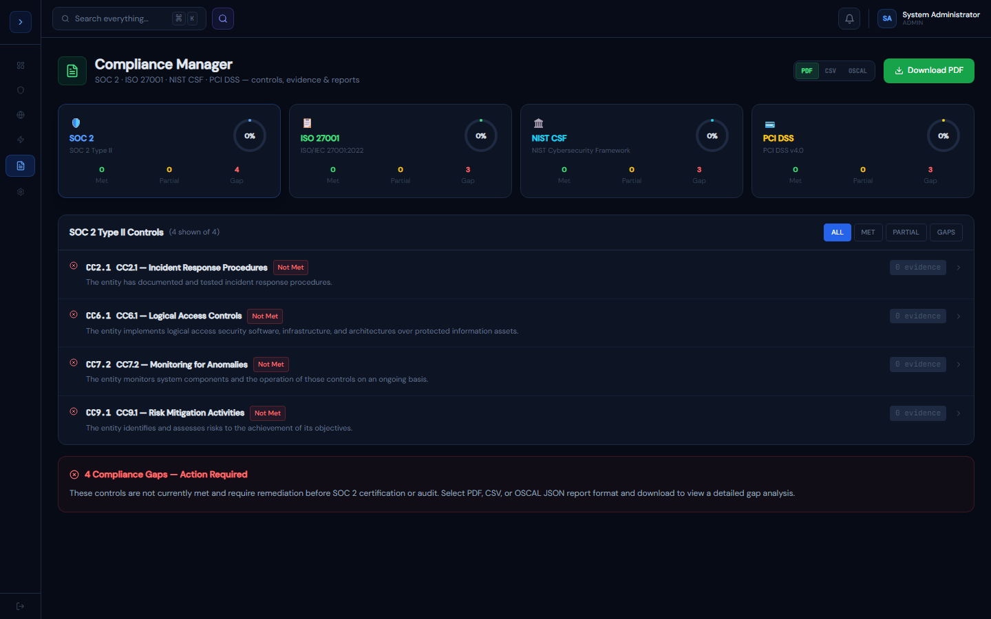
Task: Filter controls by MET
Action: pyautogui.click(x=869, y=232)
